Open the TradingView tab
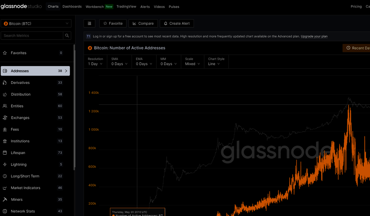Image resolution: width=370 pixels, height=216 pixels. pos(126,6)
